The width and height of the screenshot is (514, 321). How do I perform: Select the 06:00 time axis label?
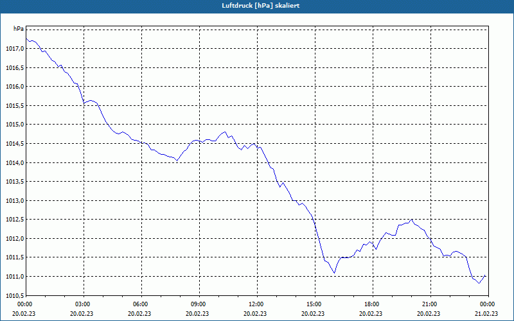139,304
